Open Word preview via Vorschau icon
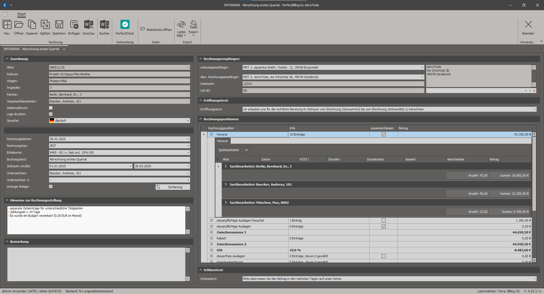Screen dimensions: 544x294 [x=88, y=25]
